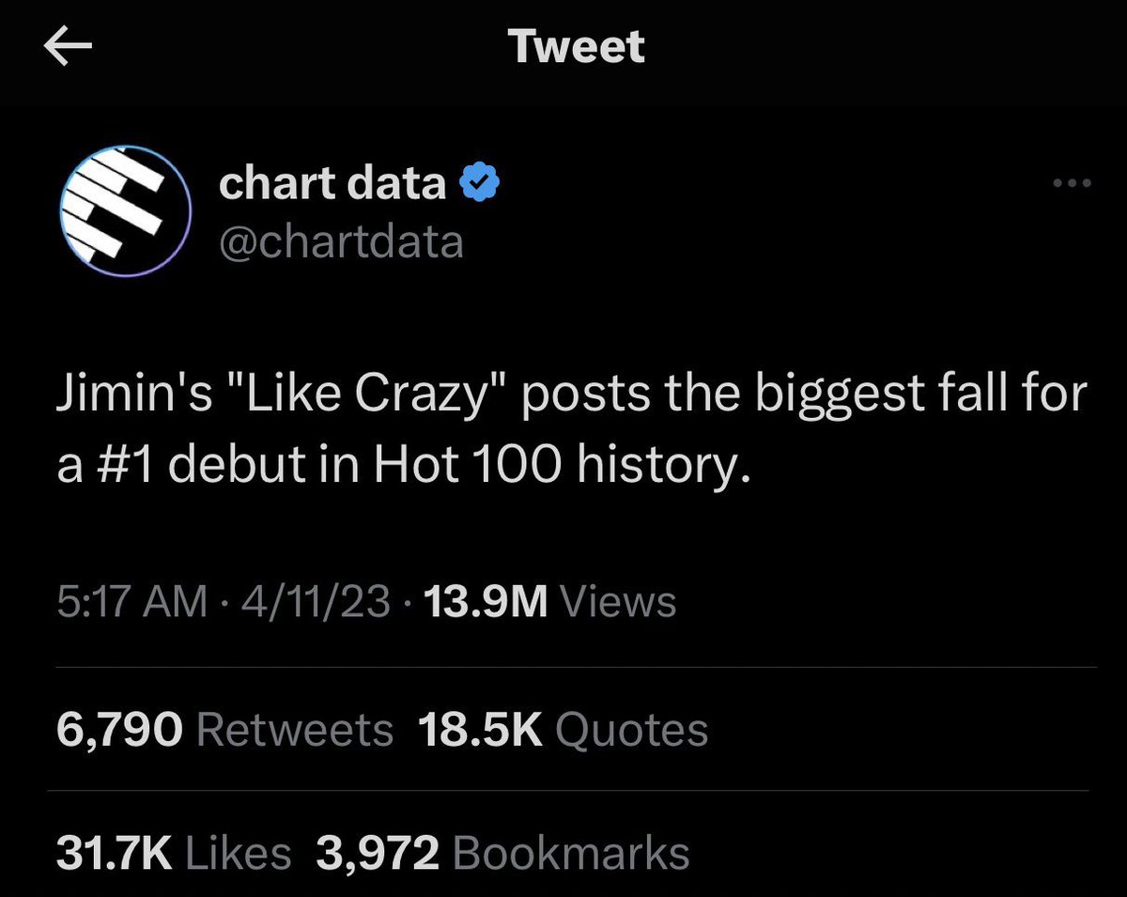Show the 6,790 Retweets list
This screenshot has height=897, width=1127.
pos(225,729)
